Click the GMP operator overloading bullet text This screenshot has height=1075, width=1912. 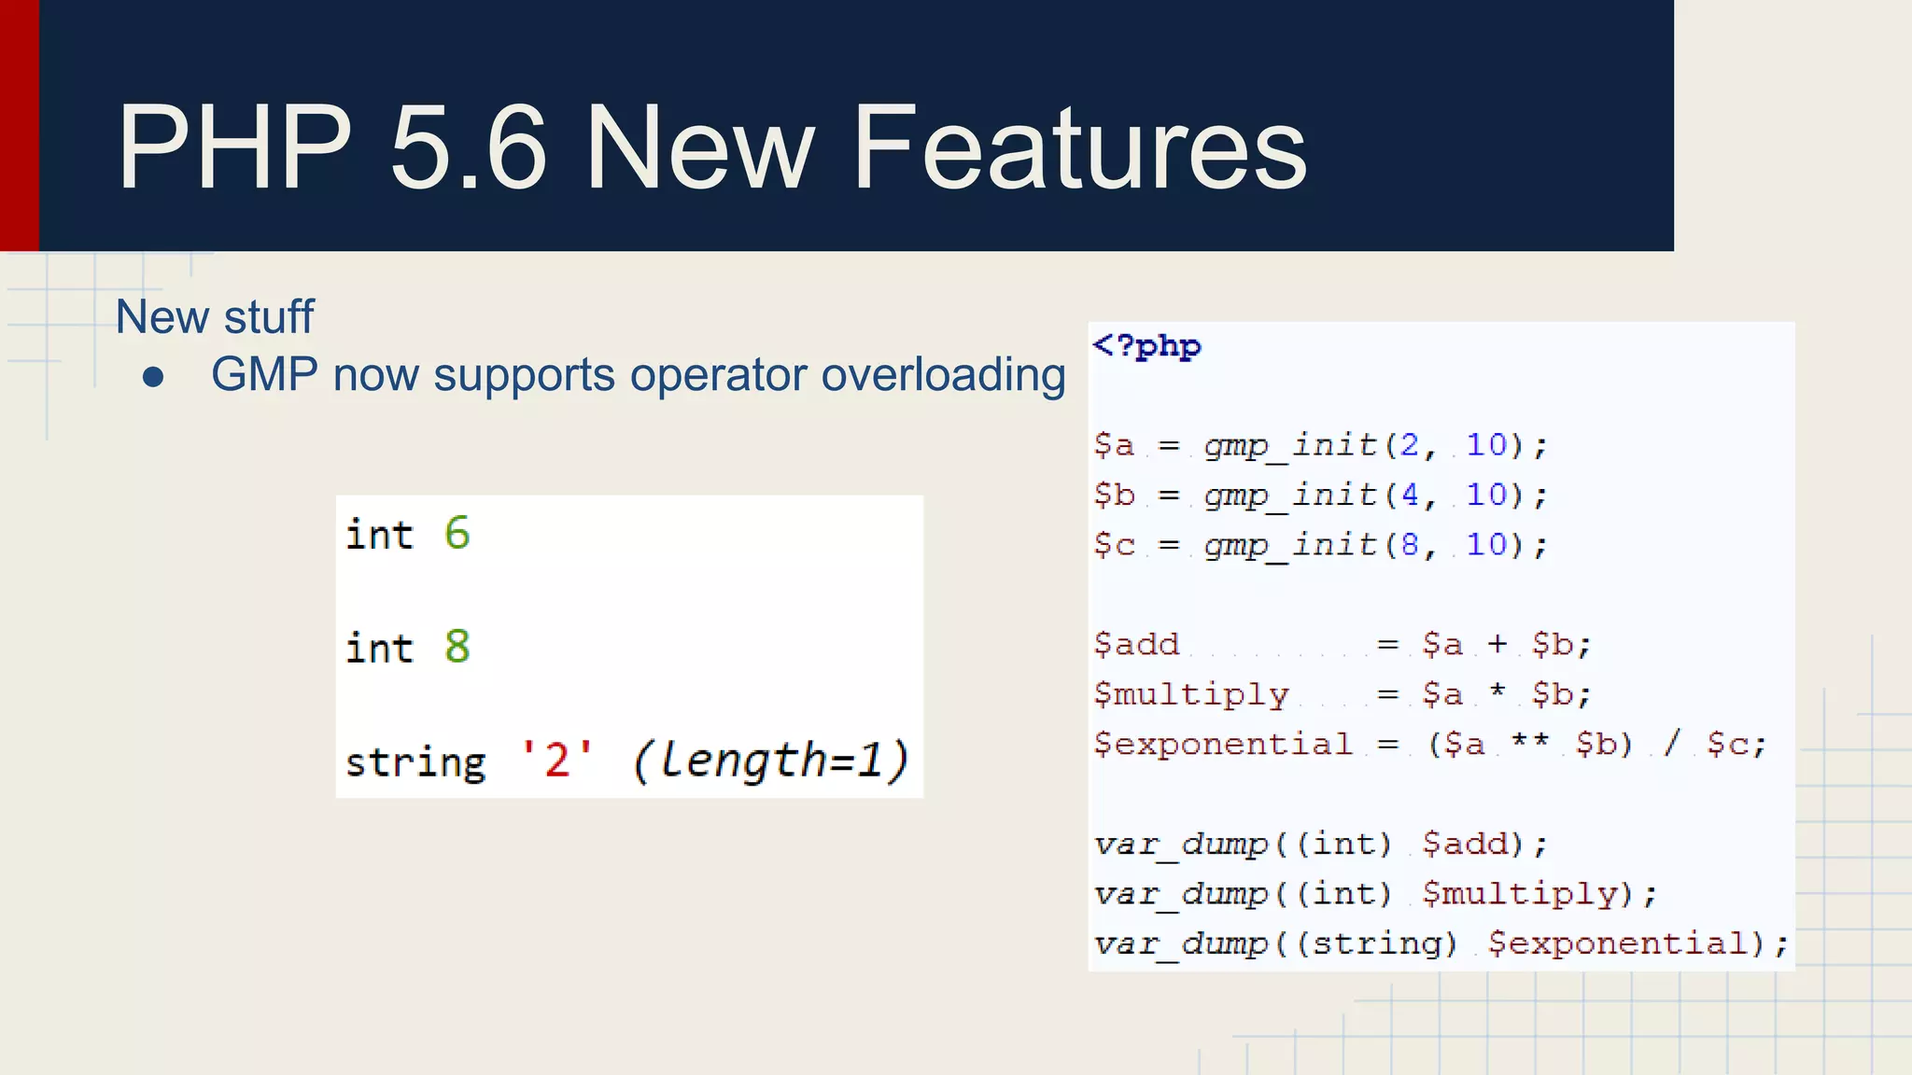[x=638, y=375]
